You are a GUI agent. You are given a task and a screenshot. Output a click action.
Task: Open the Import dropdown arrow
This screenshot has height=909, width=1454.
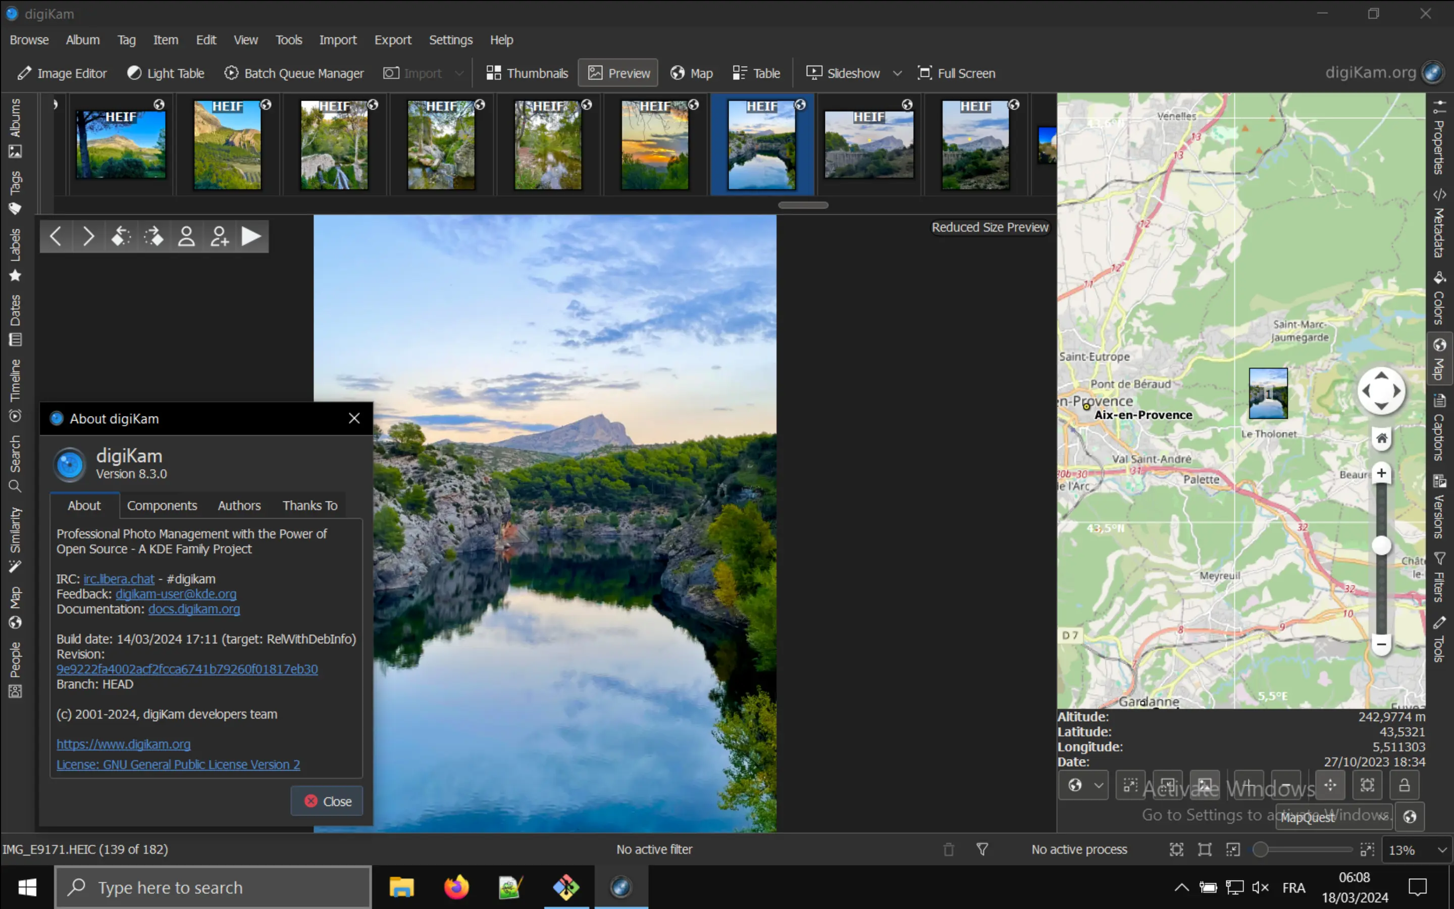click(x=459, y=73)
